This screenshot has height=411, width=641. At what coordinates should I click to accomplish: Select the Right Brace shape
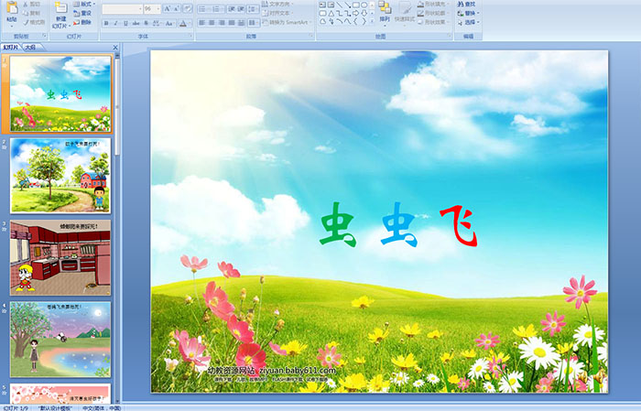(x=364, y=22)
